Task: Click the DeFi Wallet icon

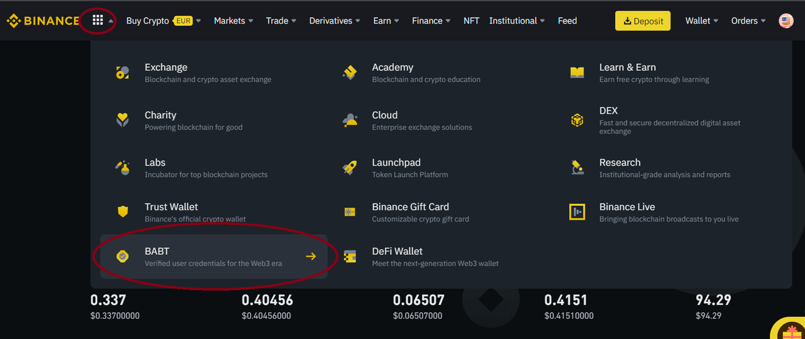Action: coord(350,256)
